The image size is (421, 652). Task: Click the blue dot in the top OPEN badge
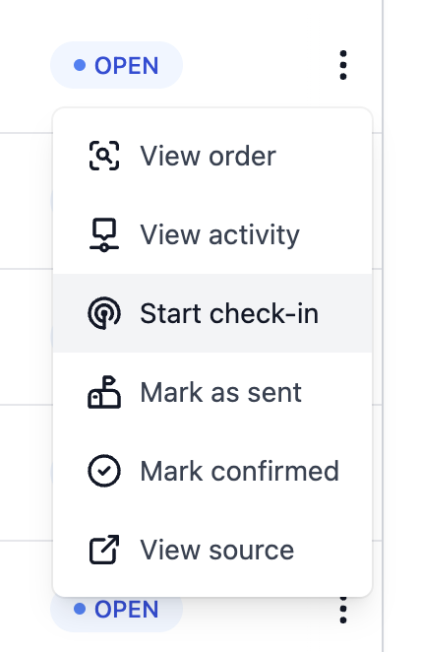click(x=80, y=65)
